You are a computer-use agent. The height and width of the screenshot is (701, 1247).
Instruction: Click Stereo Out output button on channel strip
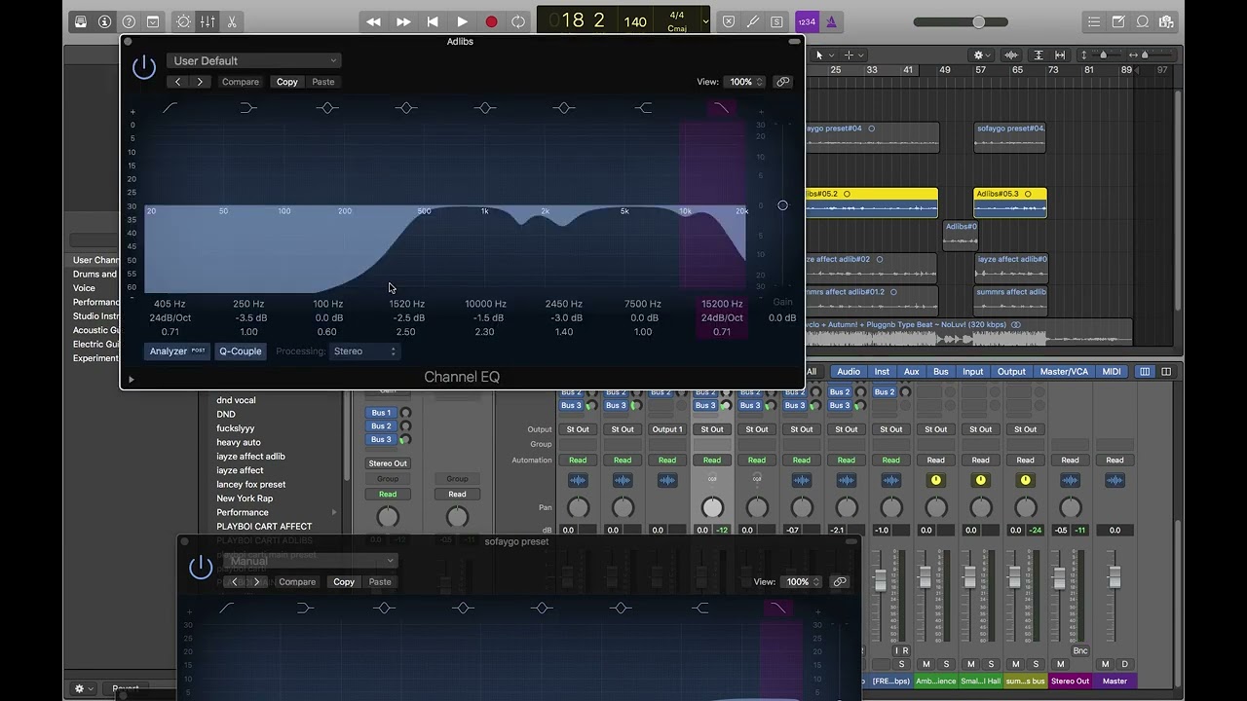click(388, 463)
